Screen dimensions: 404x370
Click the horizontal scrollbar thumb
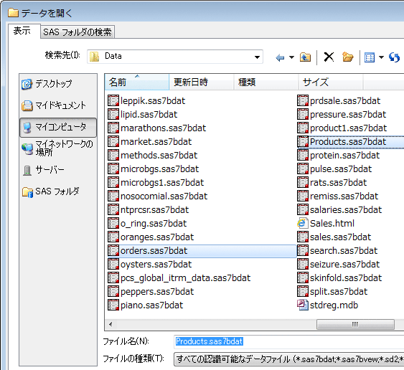coord(355,324)
